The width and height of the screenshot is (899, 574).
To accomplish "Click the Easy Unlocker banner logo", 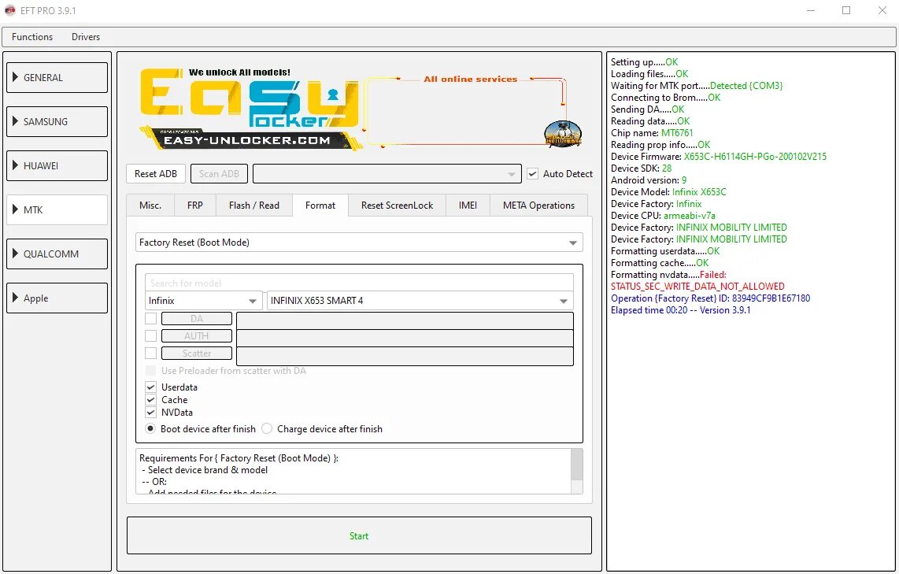I will coord(250,109).
